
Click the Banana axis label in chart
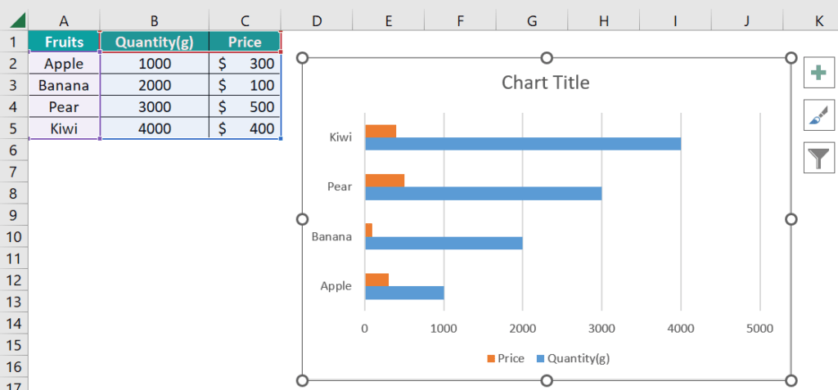pyautogui.click(x=332, y=236)
